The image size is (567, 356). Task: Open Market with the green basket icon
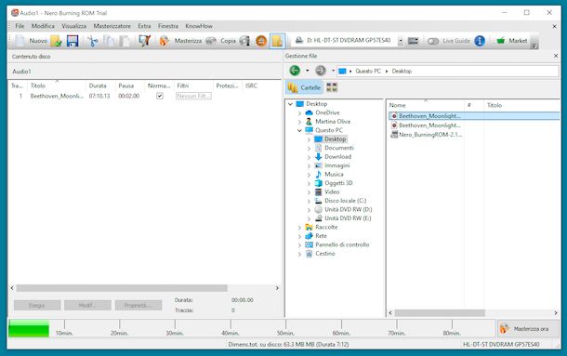[x=500, y=41]
